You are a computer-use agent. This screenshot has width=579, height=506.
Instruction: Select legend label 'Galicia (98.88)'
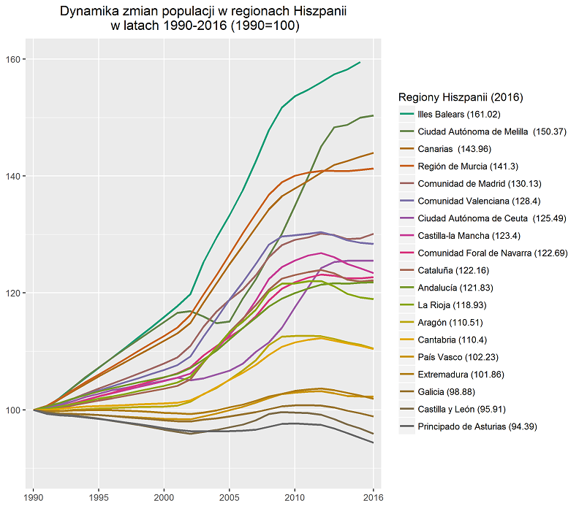click(x=447, y=391)
